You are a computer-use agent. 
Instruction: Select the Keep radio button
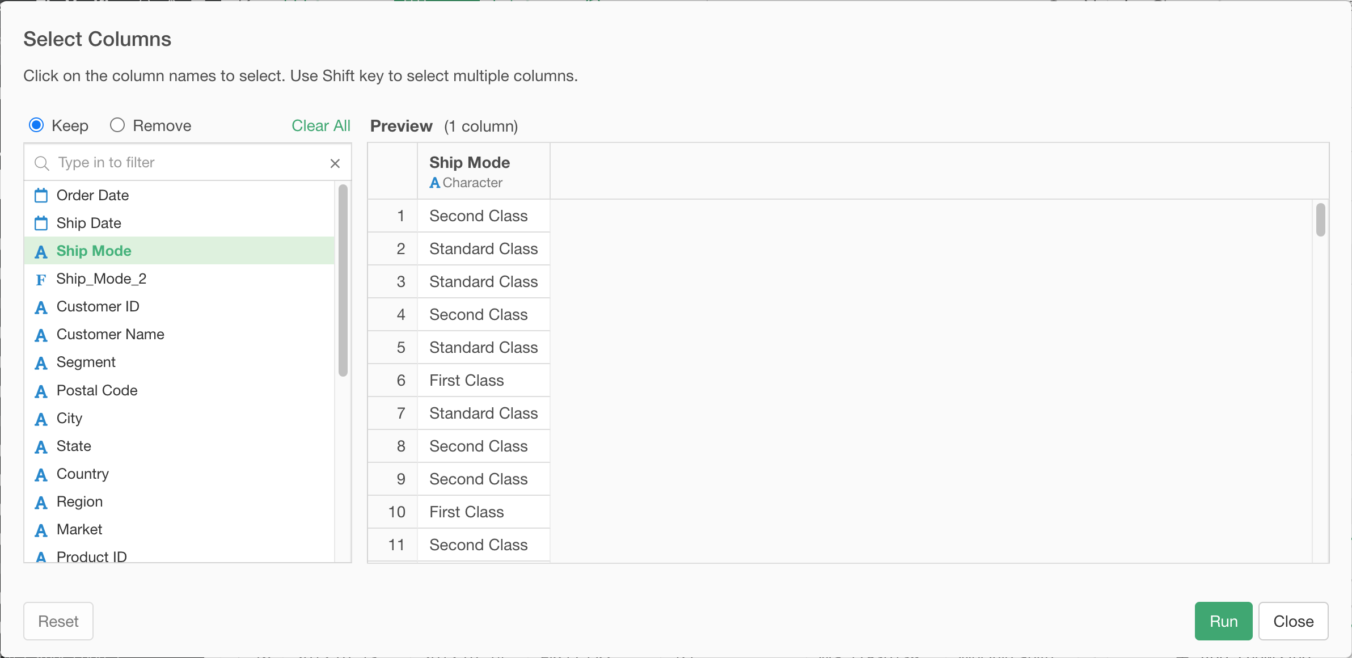click(36, 125)
